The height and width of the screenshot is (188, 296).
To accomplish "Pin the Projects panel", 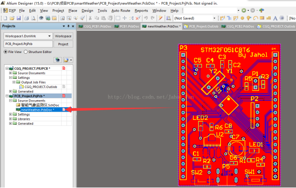I will pyautogui.click(x=68, y=26).
